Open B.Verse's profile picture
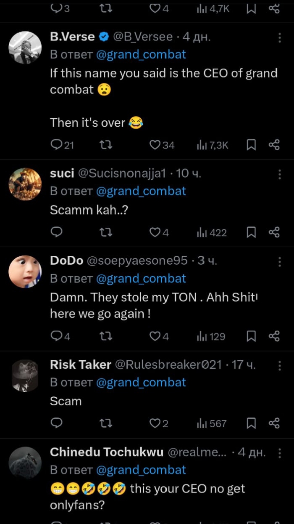The image size is (294, 524). 25,48
